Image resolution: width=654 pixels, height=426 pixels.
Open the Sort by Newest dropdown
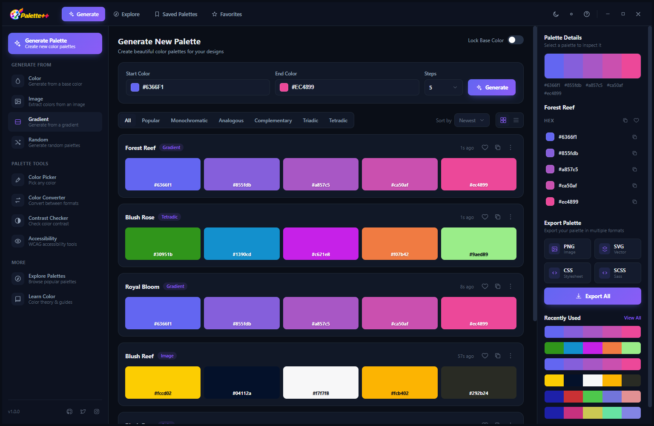click(472, 121)
